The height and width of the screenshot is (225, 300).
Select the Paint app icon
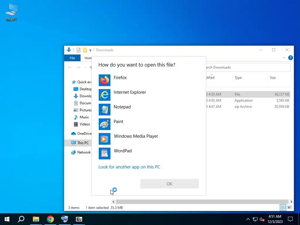click(x=105, y=124)
